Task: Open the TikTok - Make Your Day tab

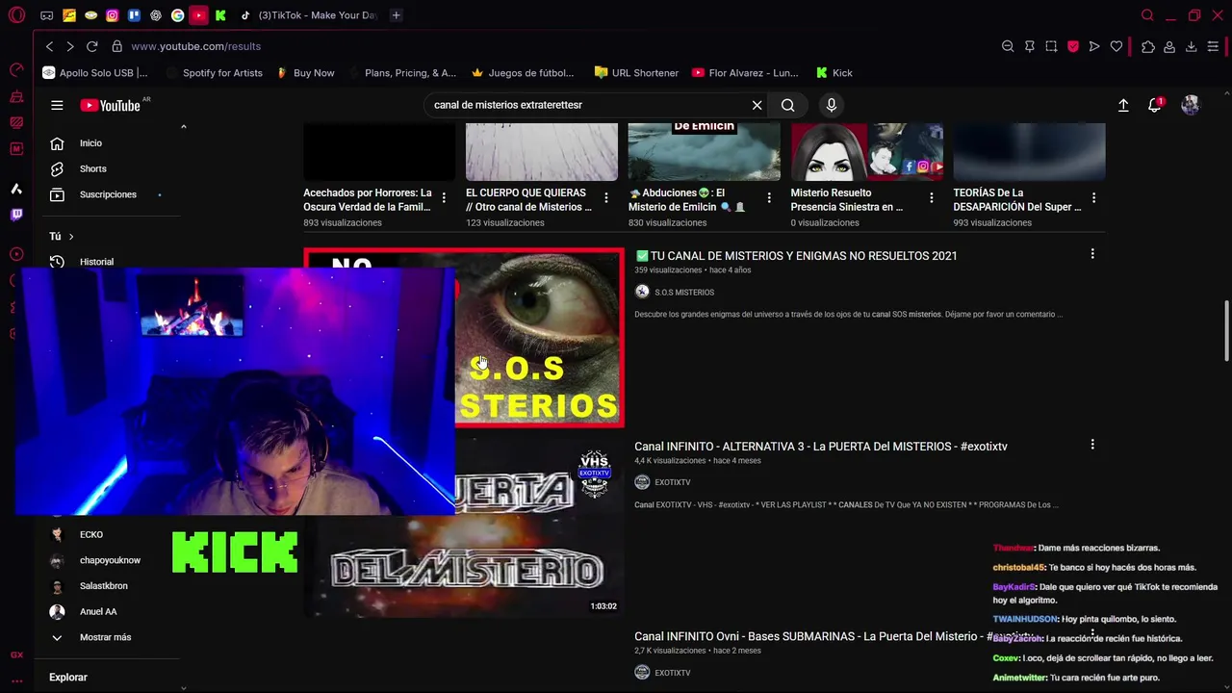Action: (x=309, y=15)
